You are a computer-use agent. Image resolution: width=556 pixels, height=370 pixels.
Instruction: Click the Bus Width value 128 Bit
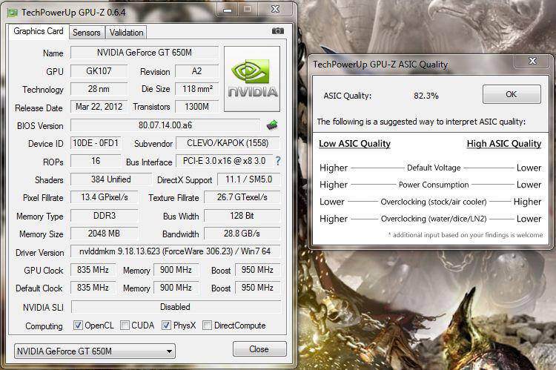(x=242, y=216)
